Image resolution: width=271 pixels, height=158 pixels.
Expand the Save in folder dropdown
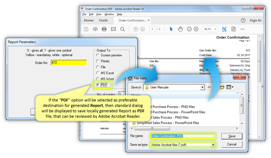click(202, 87)
